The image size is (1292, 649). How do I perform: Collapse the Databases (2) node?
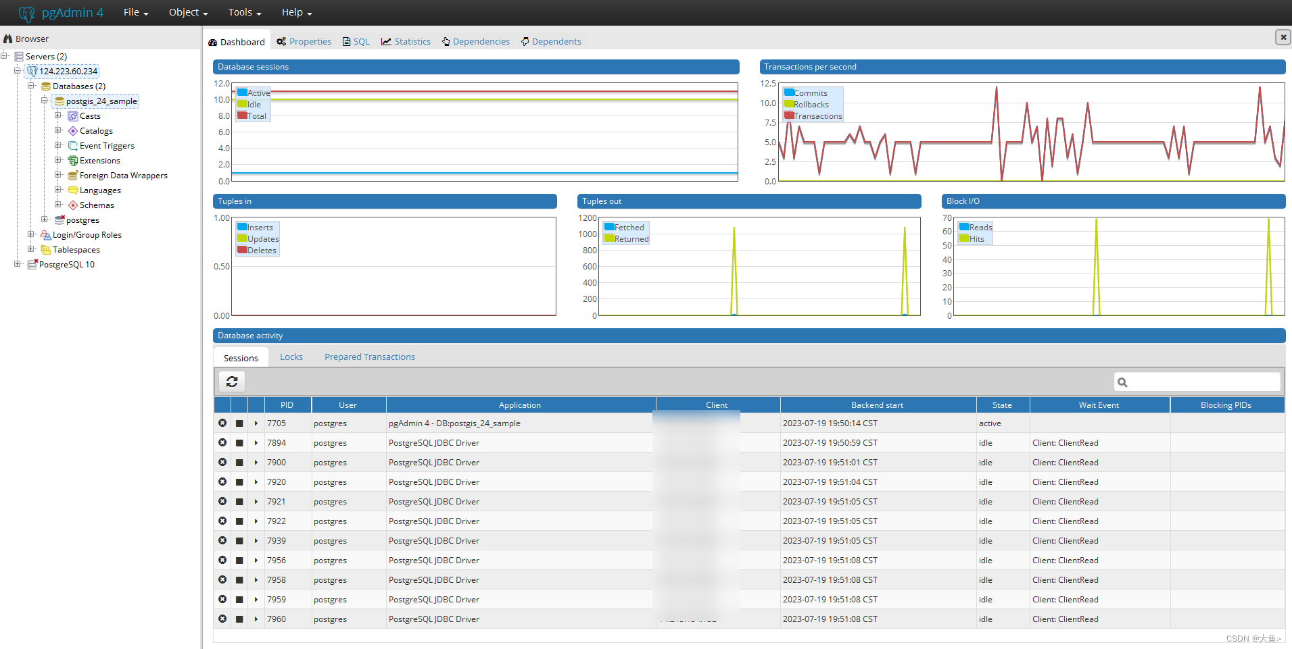(x=31, y=86)
